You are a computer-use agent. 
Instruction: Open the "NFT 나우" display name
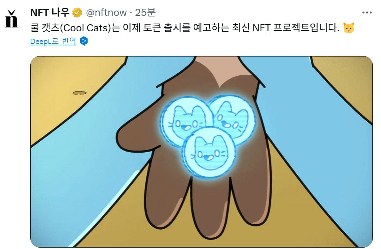[50, 13]
